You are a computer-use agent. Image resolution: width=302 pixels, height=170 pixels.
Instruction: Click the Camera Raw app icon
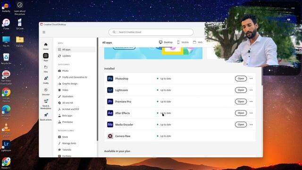click(110, 136)
